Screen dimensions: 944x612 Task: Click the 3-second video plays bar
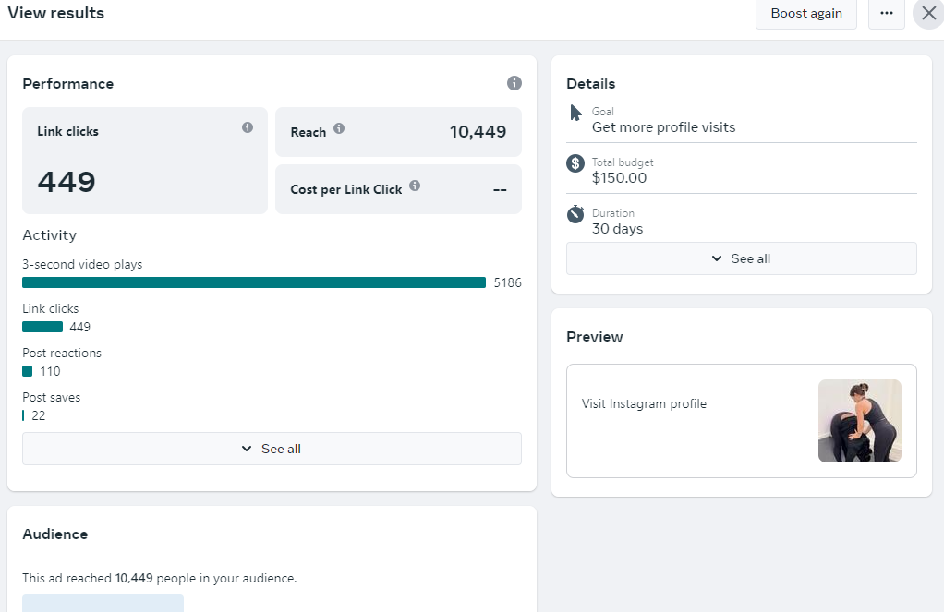click(x=254, y=282)
